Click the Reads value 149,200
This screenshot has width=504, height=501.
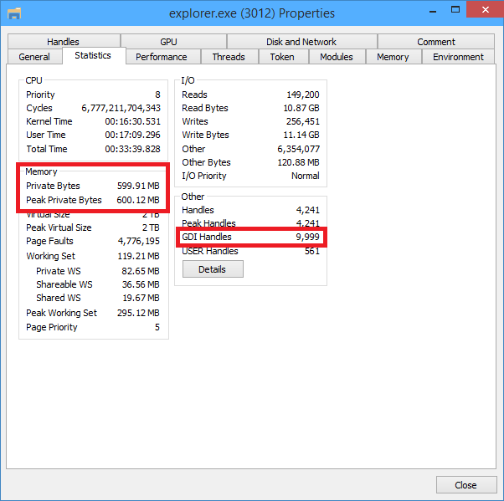(x=303, y=95)
